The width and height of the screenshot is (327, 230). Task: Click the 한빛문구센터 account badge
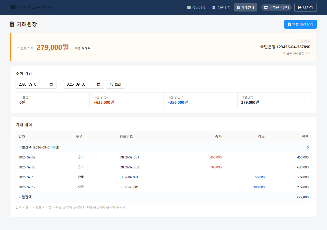276,7
